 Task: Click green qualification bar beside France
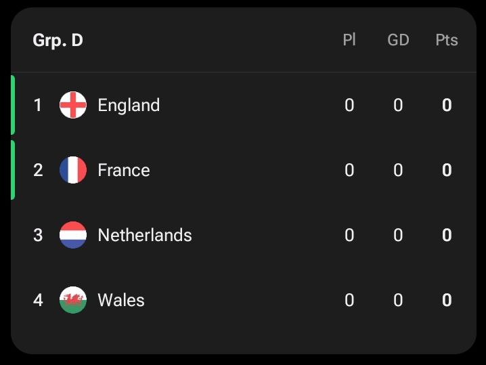tap(13, 170)
